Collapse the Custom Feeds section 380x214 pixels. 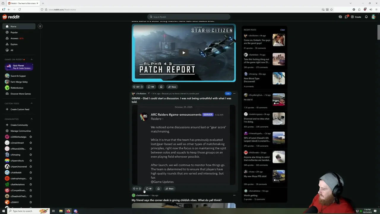tap(31, 103)
